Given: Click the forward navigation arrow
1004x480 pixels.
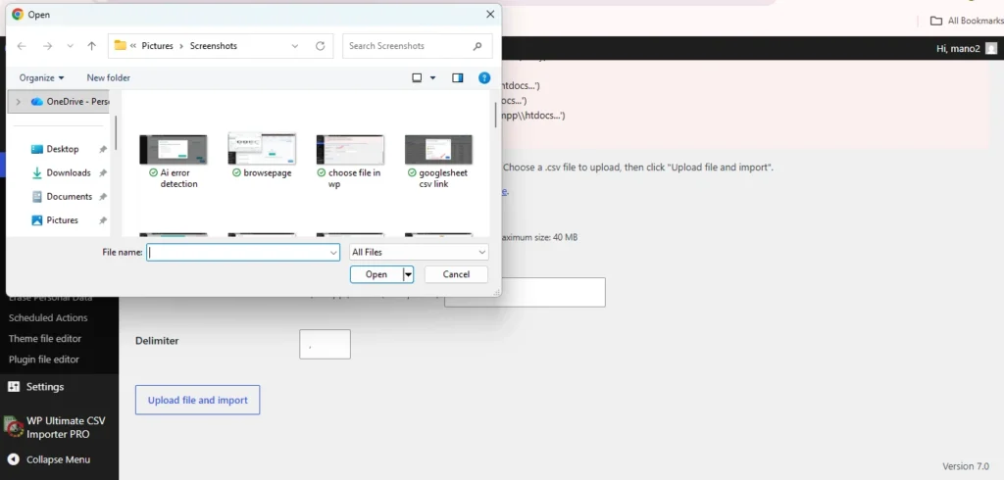Looking at the screenshot, I should pos(47,46).
